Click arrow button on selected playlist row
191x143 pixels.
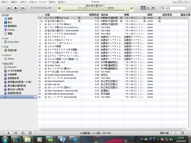tap(36, 97)
